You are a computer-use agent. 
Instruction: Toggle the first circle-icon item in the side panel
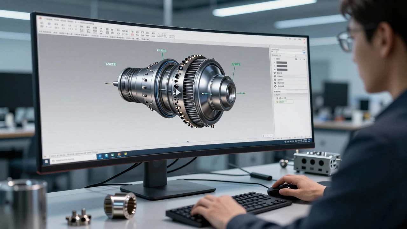click(275, 73)
